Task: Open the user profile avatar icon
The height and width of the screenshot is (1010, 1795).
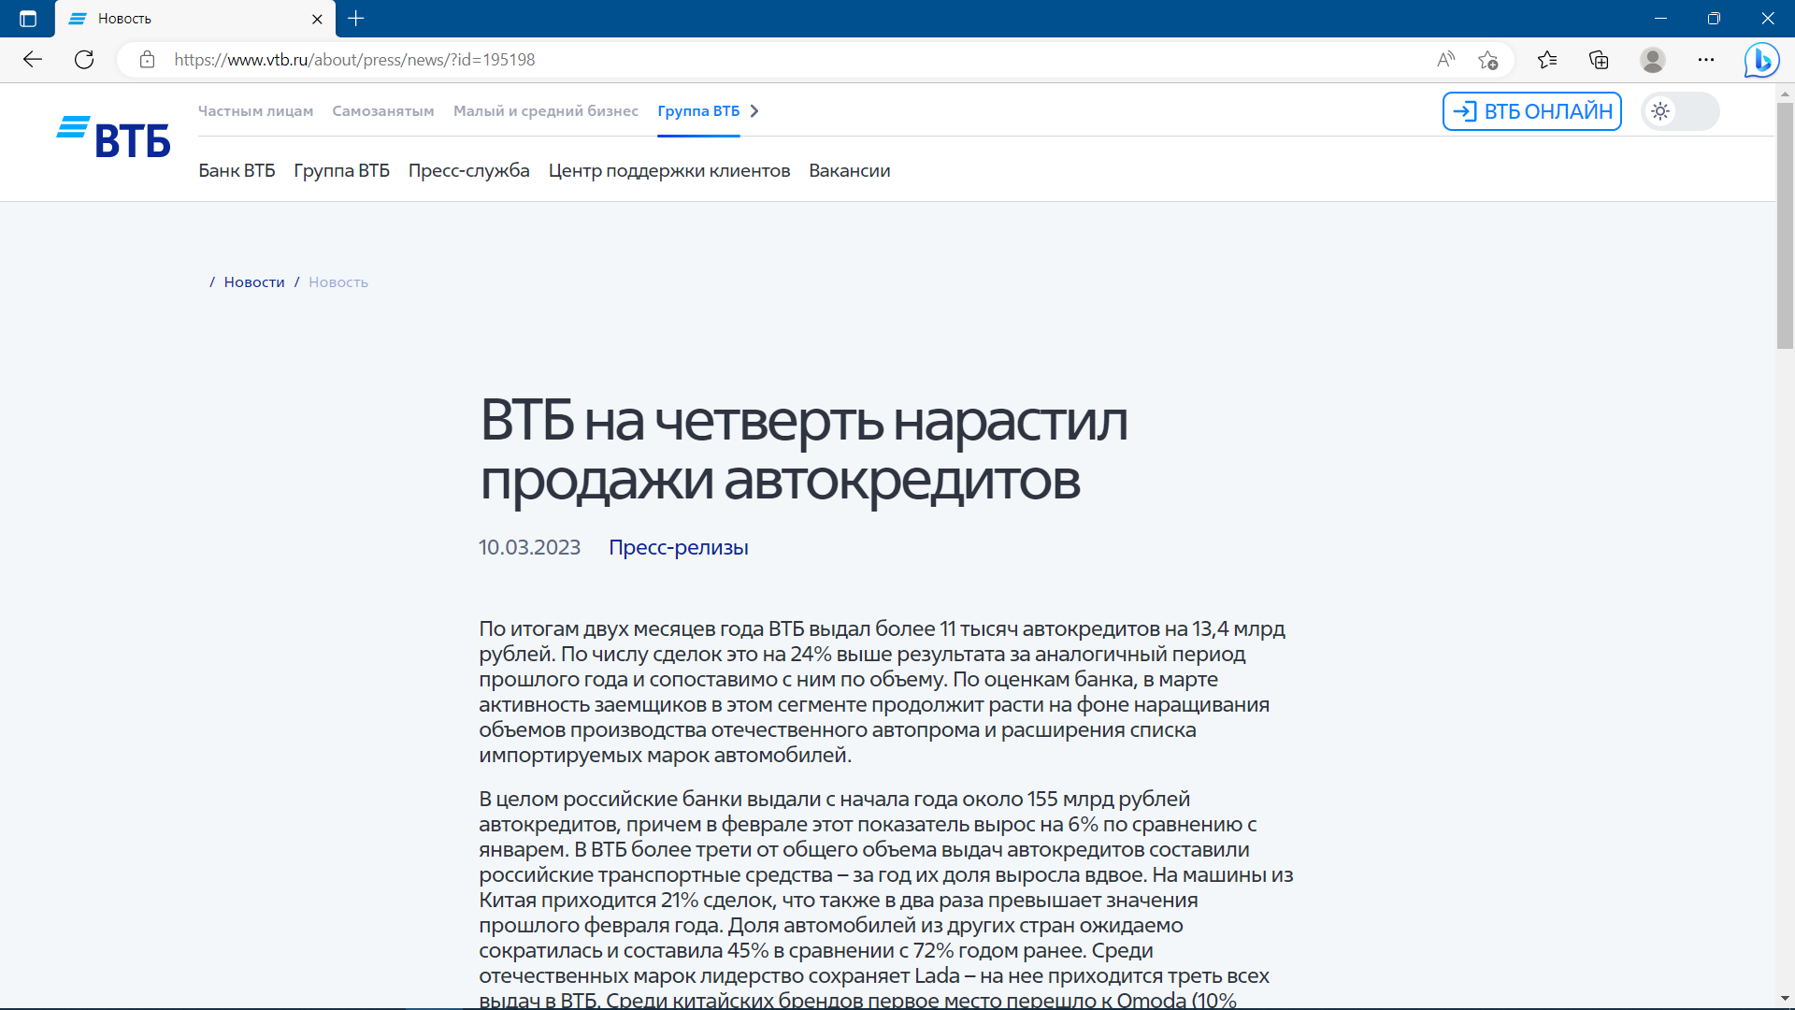Action: (x=1652, y=60)
